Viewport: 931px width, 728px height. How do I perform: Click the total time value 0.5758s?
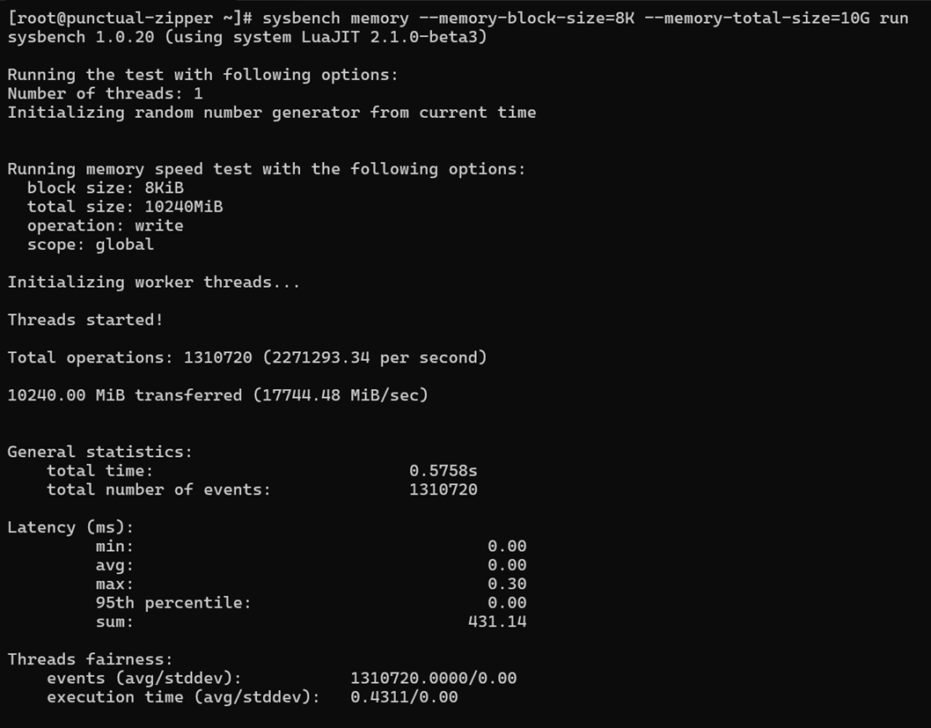(443, 471)
